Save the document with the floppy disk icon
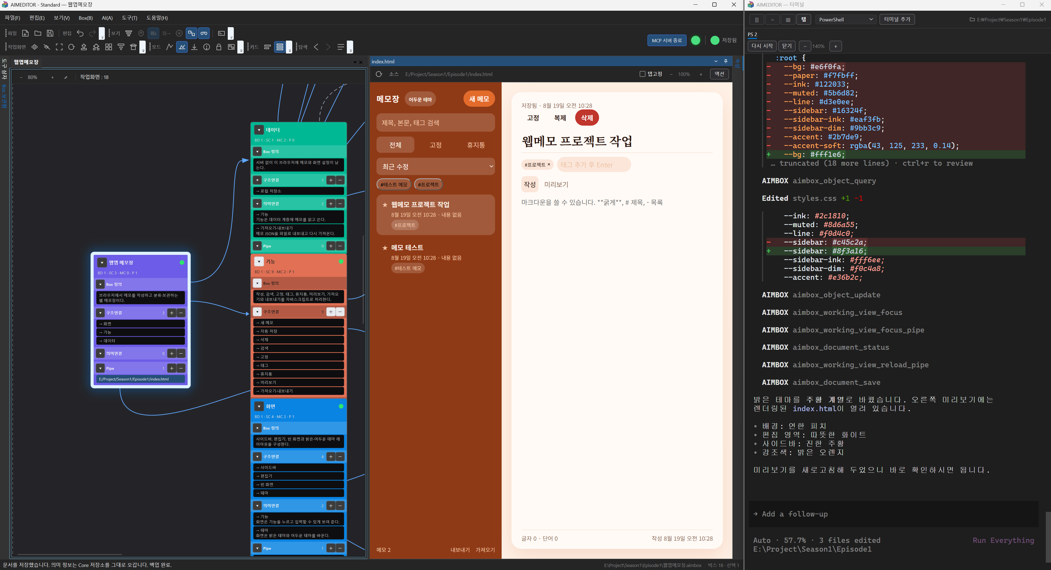The image size is (1051, 570). tap(50, 33)
